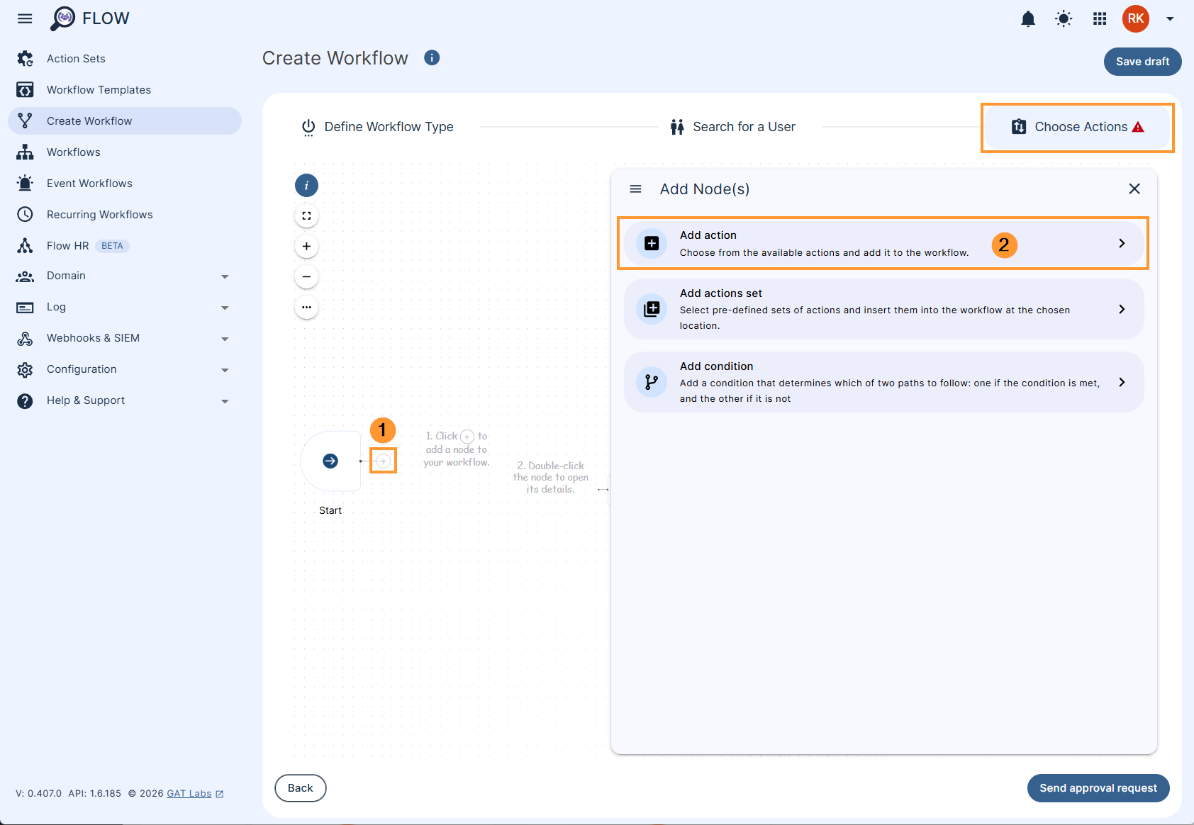Click the info icon beside Create Workflow title

432,57
